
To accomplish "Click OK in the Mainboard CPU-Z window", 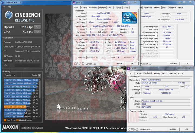I will pyautogui.click(x=187, y=129).
